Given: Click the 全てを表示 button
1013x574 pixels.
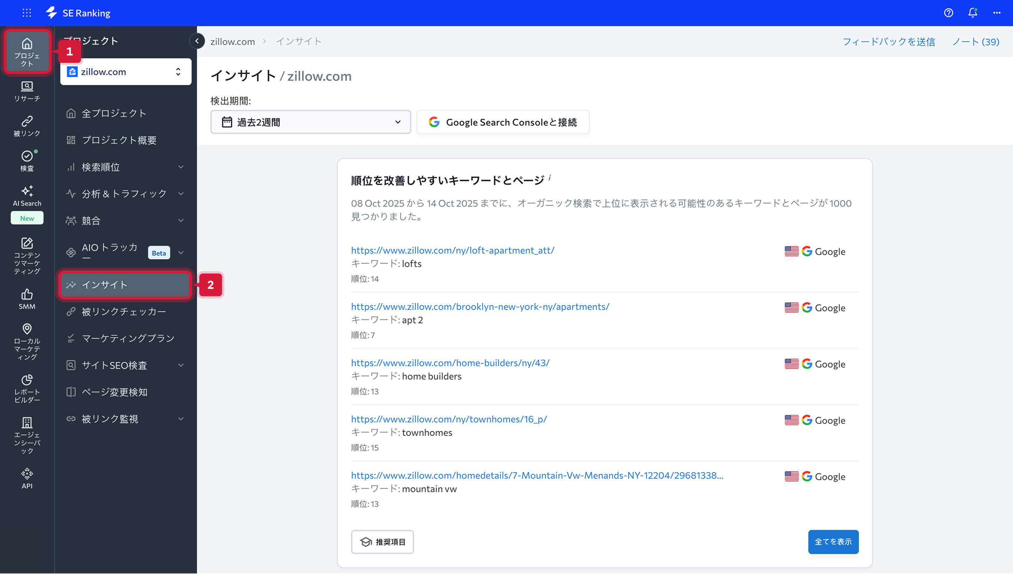Looking at the screenshot, I should [x=833, y=542].
